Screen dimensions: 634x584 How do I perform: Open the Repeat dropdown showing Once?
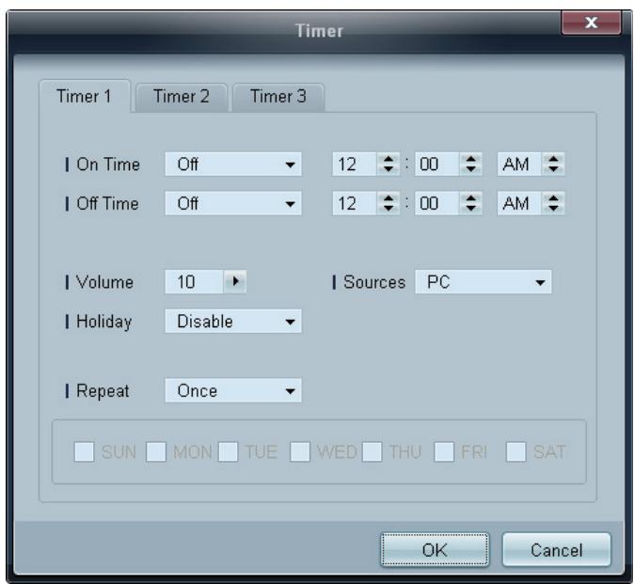pos(233,390)
